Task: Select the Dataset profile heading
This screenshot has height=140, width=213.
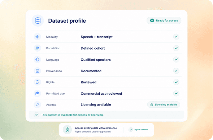Action: 67,21
